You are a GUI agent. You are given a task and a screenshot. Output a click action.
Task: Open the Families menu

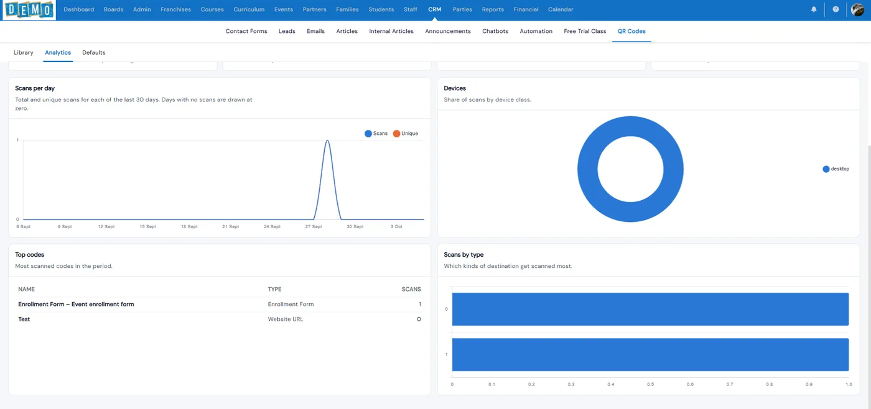pyautogui.click(x=347, y=9)
